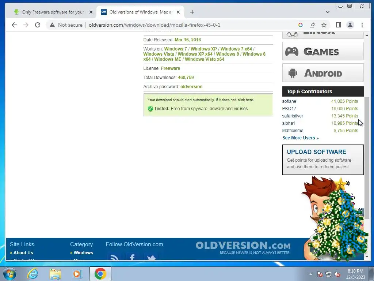Click the scrollbar up arrow
Screen dimensions: 374x281
coord(367,35)
